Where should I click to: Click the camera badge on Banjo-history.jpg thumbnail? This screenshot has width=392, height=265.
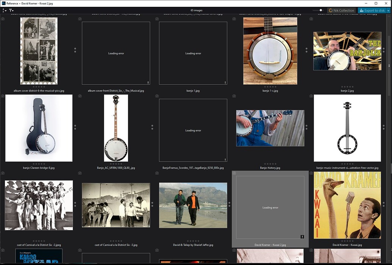click(235, 96)
